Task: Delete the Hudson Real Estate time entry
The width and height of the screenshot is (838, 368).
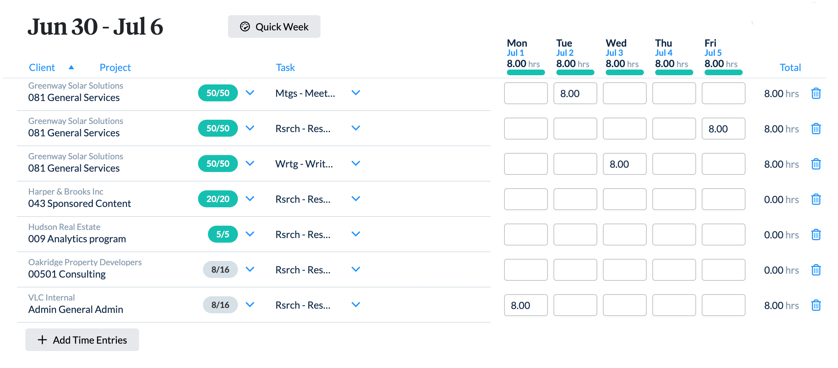Action: (816, 235)
